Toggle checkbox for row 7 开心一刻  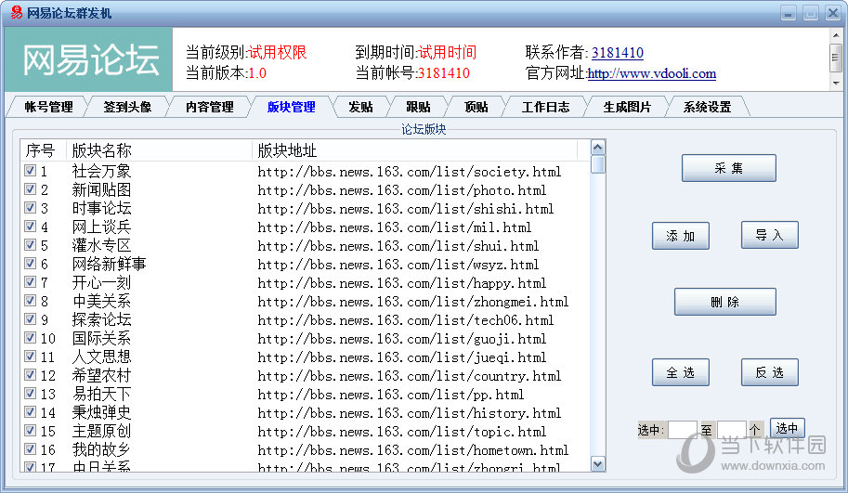(31, 282)
